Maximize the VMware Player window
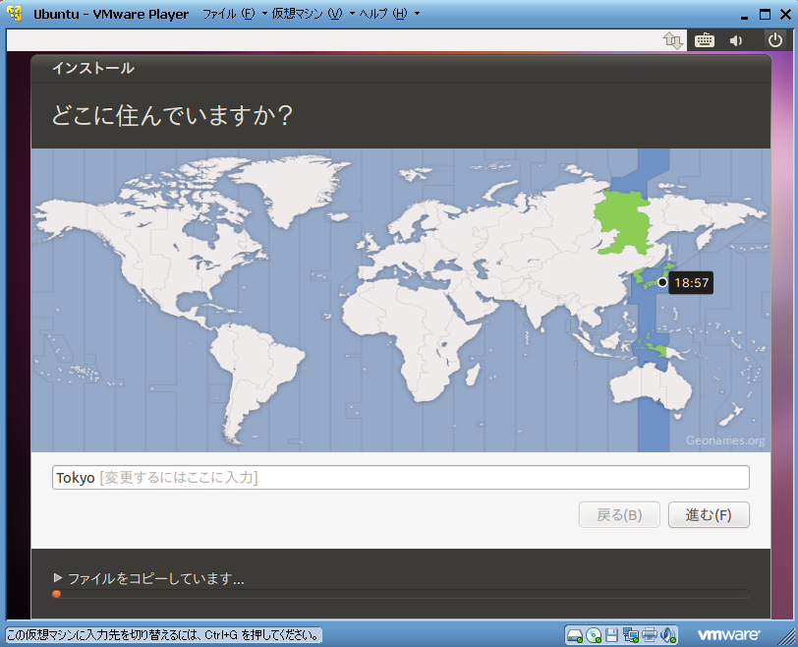Image resolution: width=798 pixels, height=647 pixels. click(765, 14)
